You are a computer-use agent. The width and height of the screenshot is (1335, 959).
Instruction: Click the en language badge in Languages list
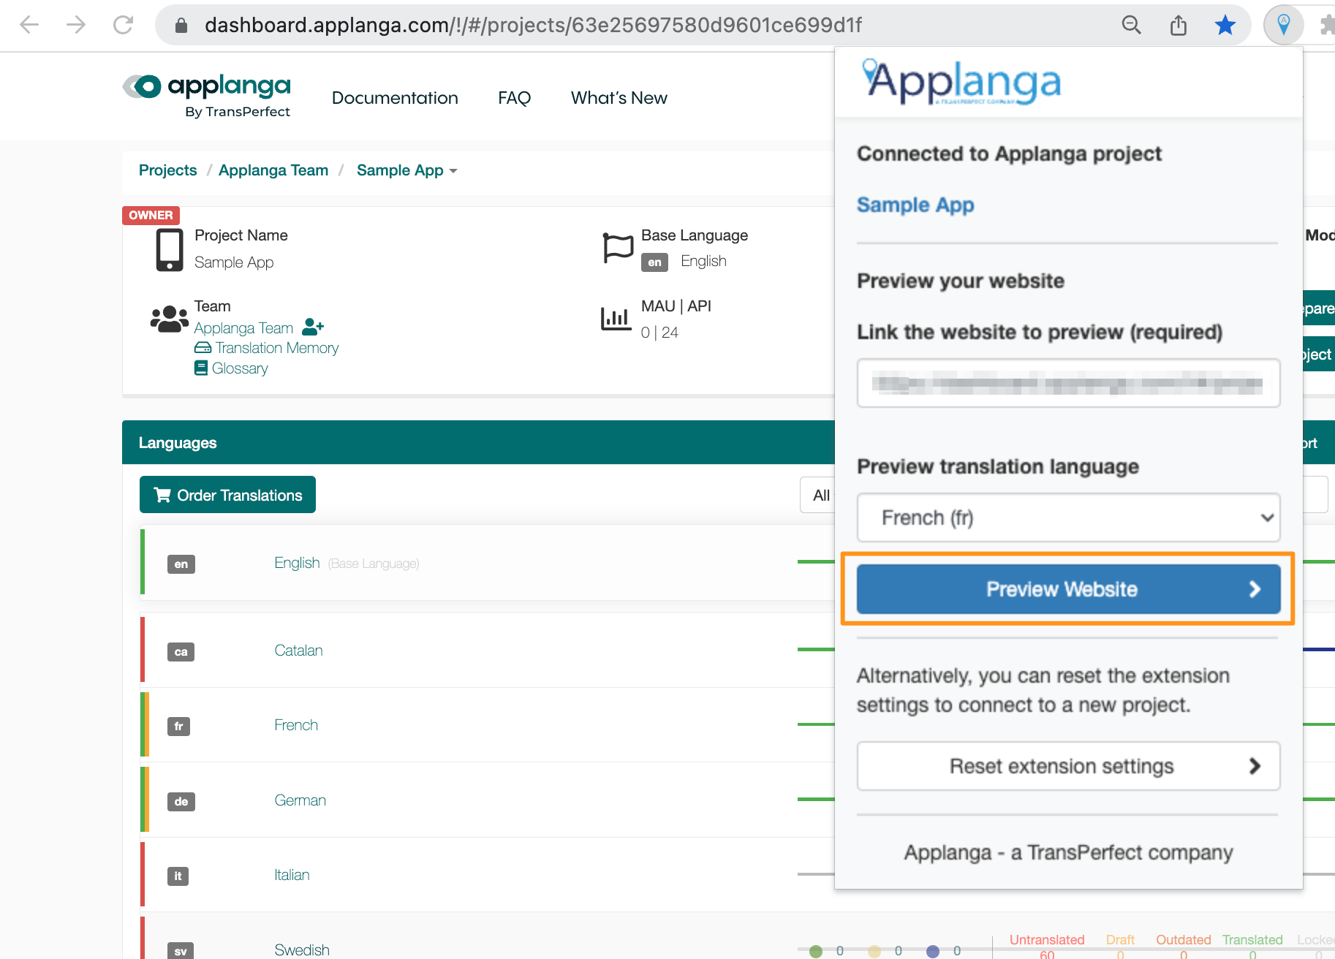(x=181, y=564)
